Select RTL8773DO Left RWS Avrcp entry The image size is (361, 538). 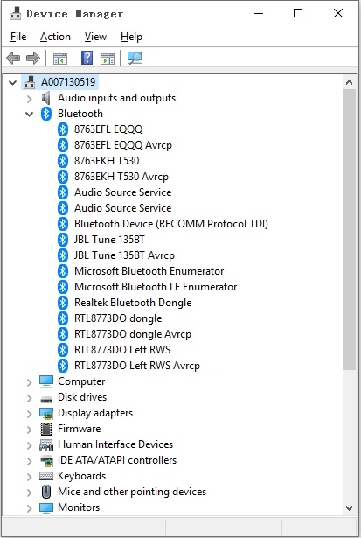pos(136,366)
